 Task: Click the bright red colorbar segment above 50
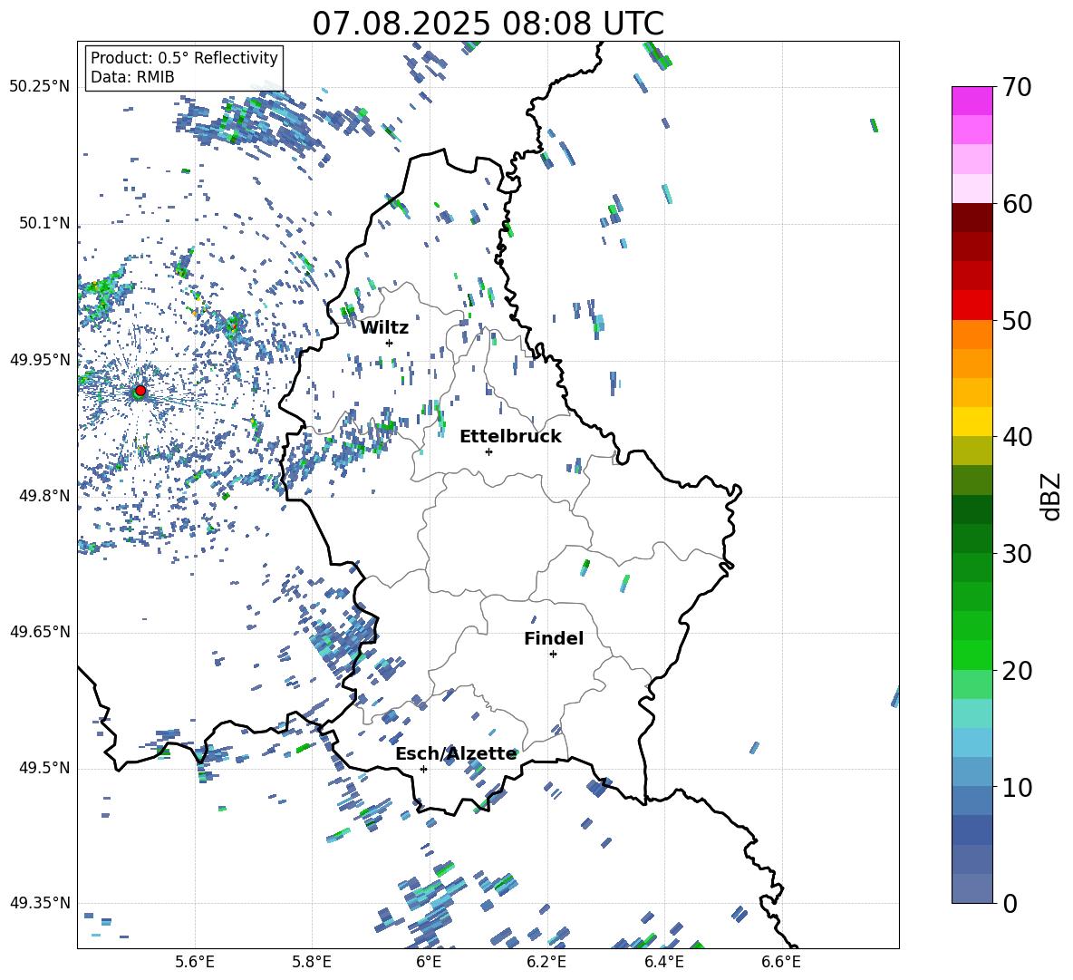(971, 305)
